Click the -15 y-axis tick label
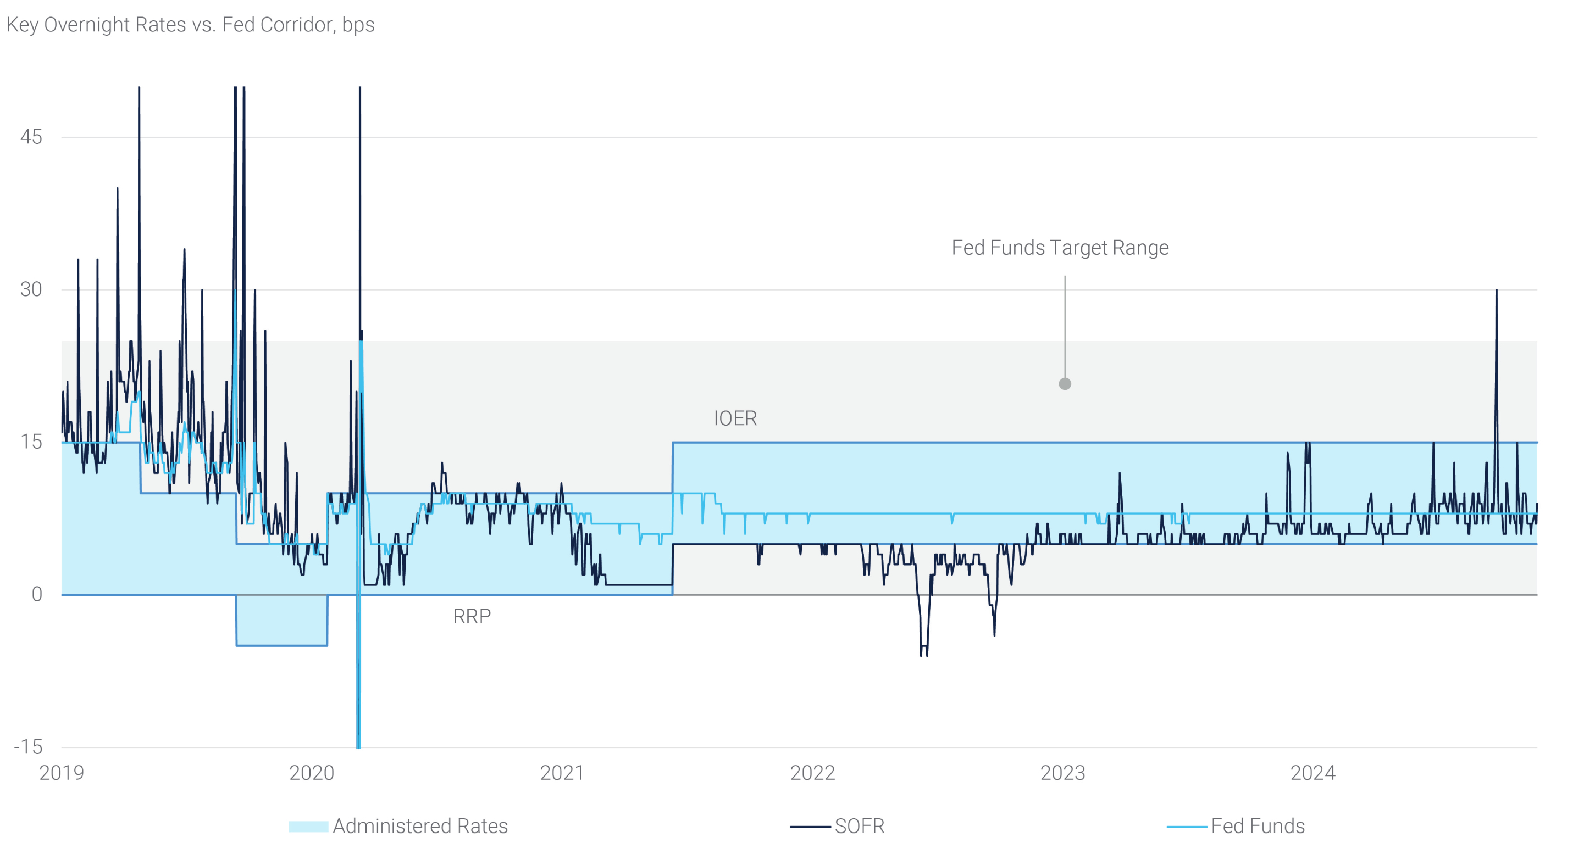1584x854 pixels. (x=28, y=747)
